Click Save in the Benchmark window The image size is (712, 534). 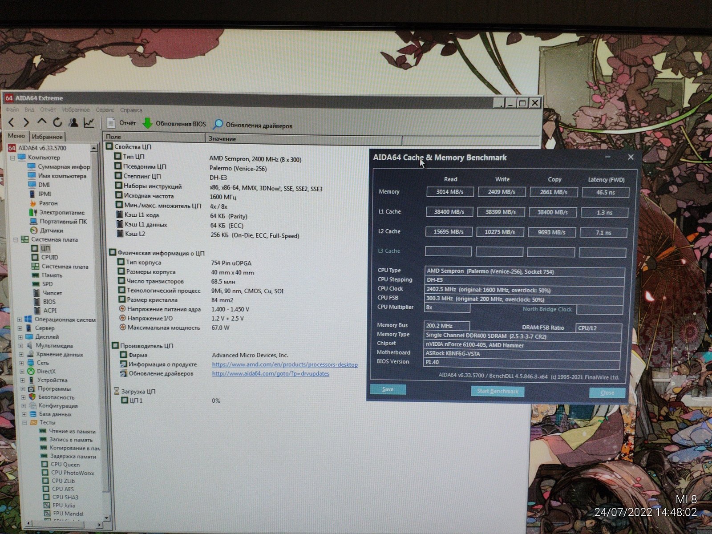tap(388, 389)
